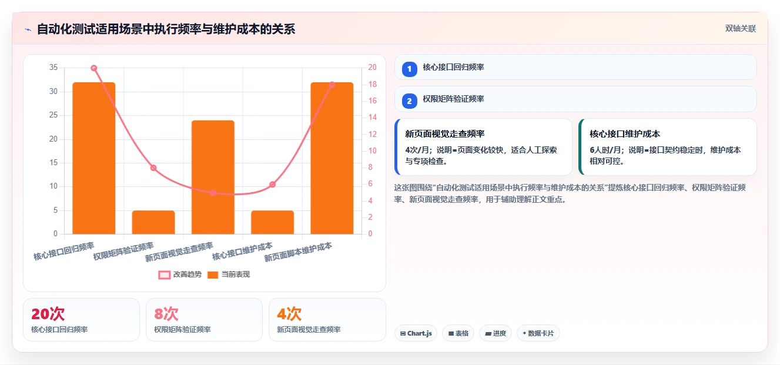Open list item 核心接口回归频率
This screenshot has width=780, height=365.
[575, 67]
